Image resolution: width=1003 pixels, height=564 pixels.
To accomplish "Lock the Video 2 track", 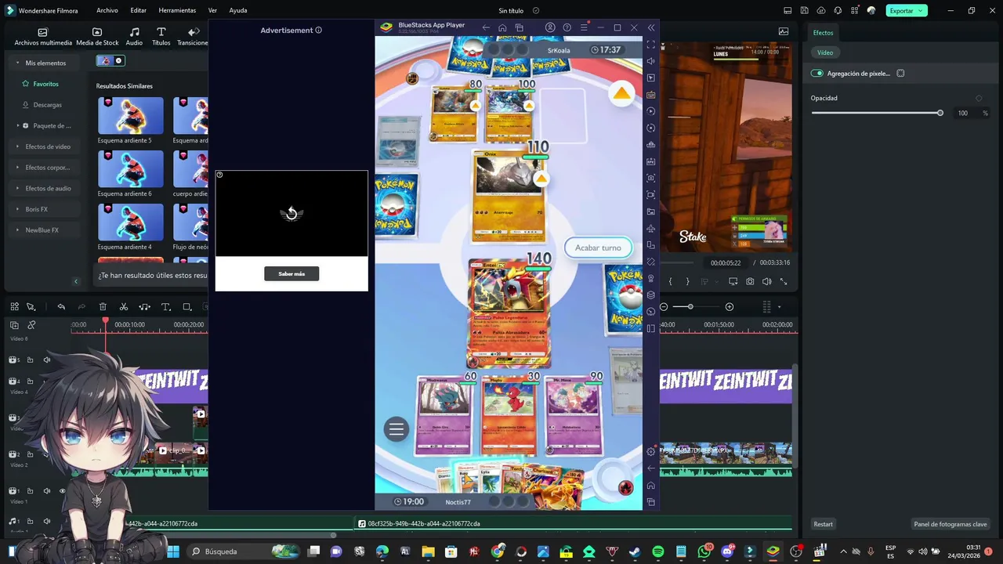I will (30, 454).
